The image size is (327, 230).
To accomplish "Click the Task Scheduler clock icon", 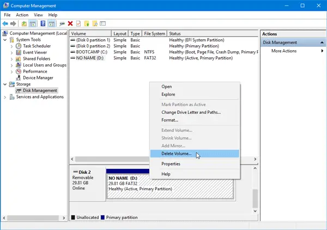I will click(19, 46).
